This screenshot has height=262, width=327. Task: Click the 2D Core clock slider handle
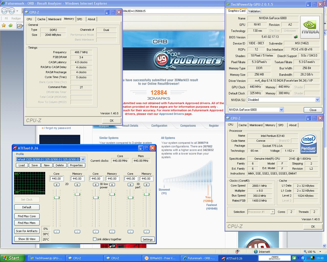[56, 198]
